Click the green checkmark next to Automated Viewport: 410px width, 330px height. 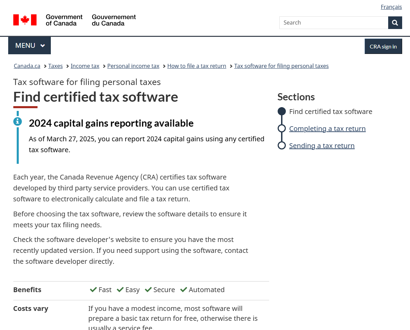coord(183,289)
